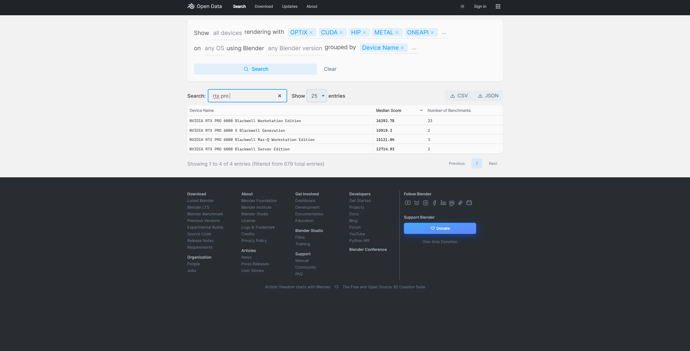690x351 pixels.
Task: Open Latest Blender footer link
Action: coord(200,201)
